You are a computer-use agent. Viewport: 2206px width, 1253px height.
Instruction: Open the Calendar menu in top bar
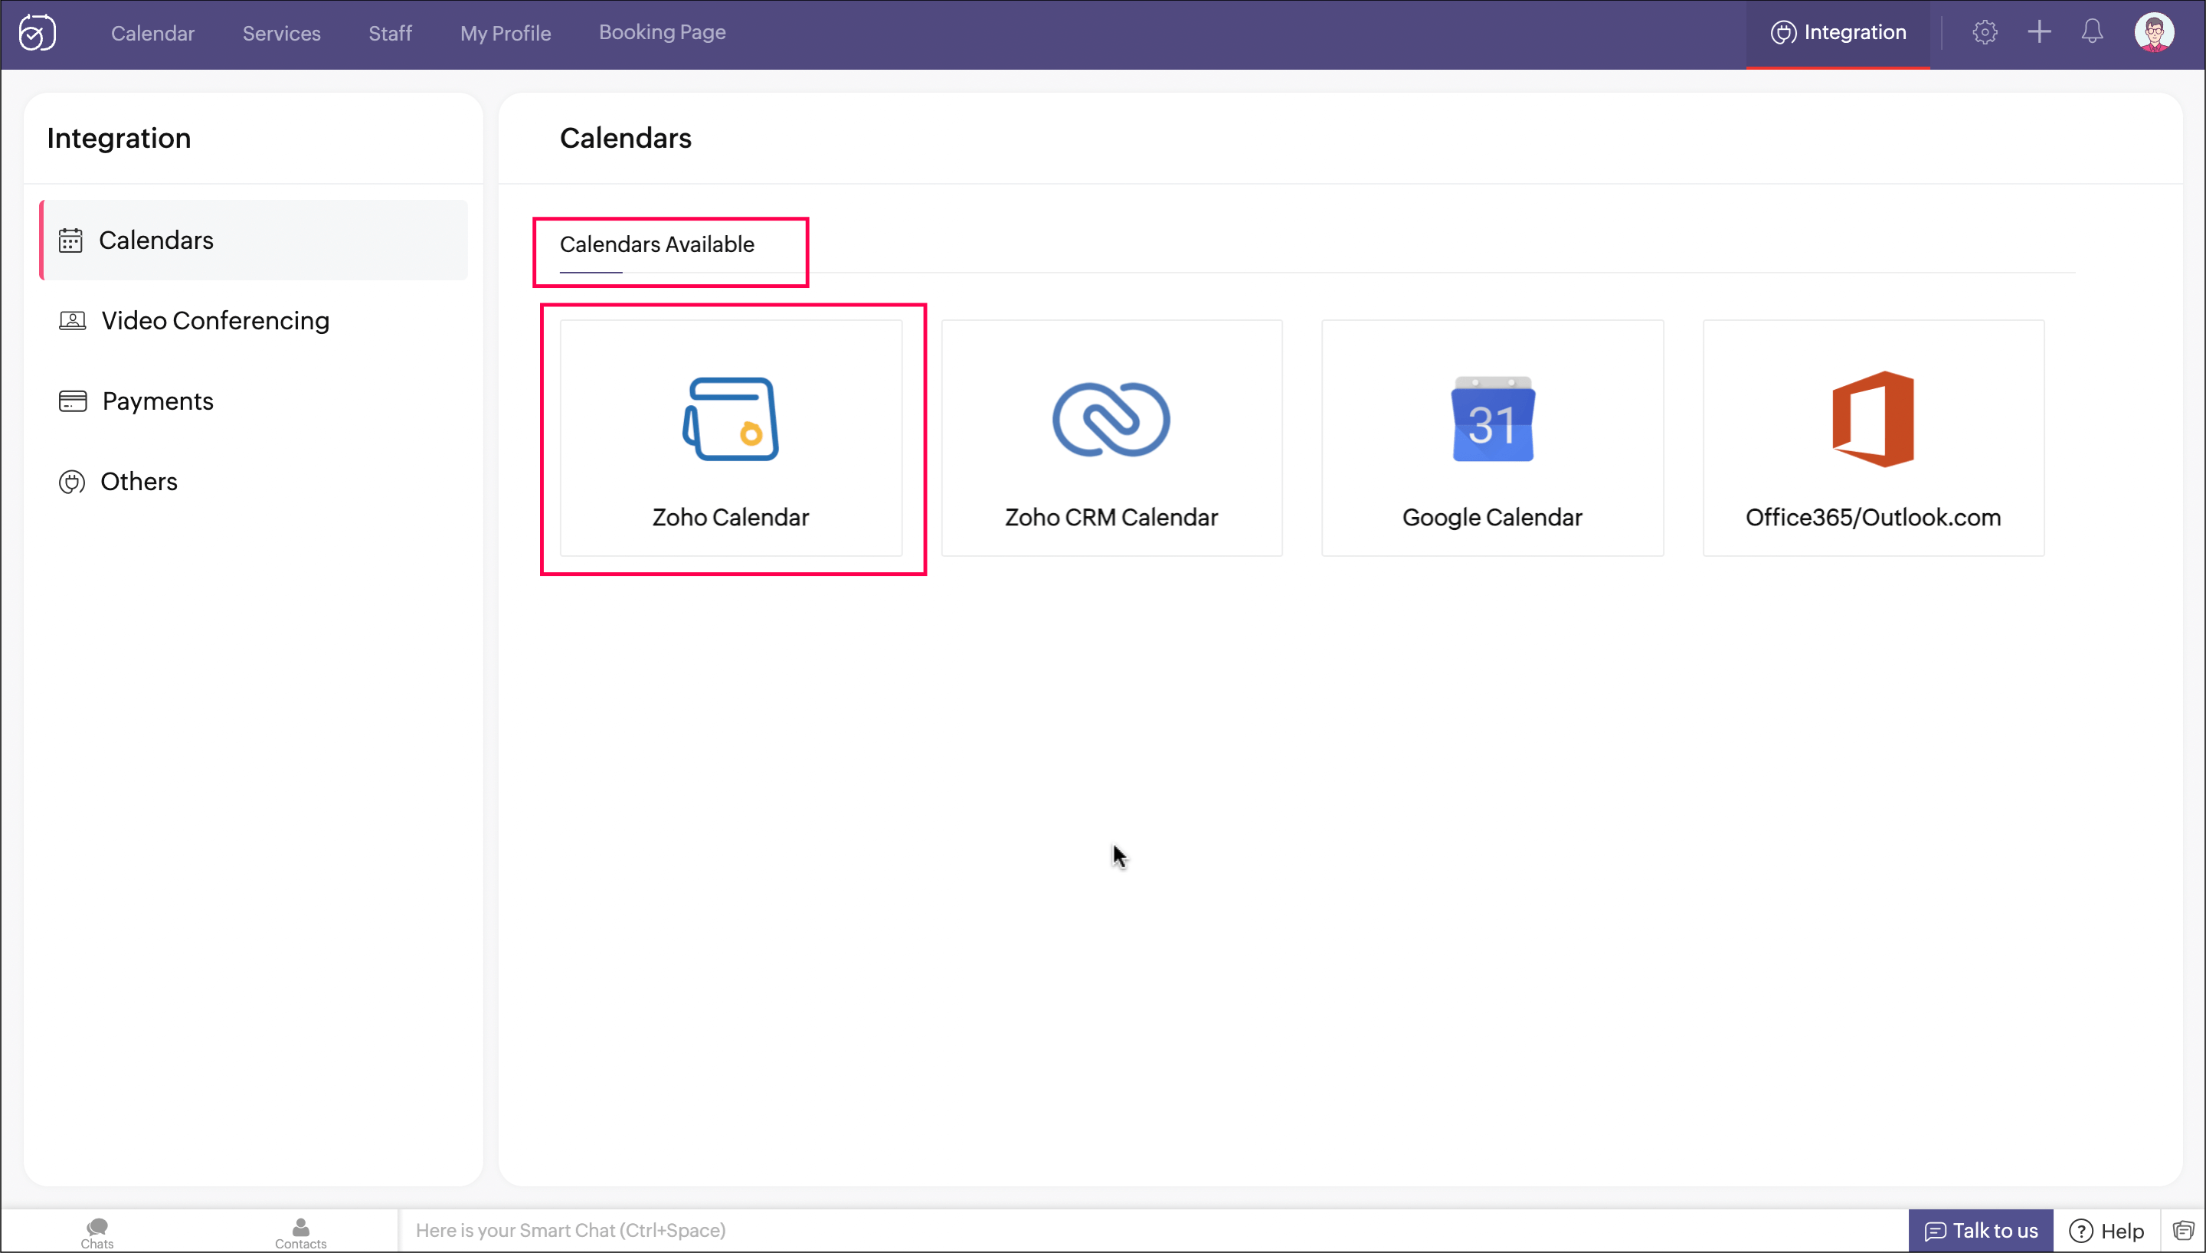(152, 34)
